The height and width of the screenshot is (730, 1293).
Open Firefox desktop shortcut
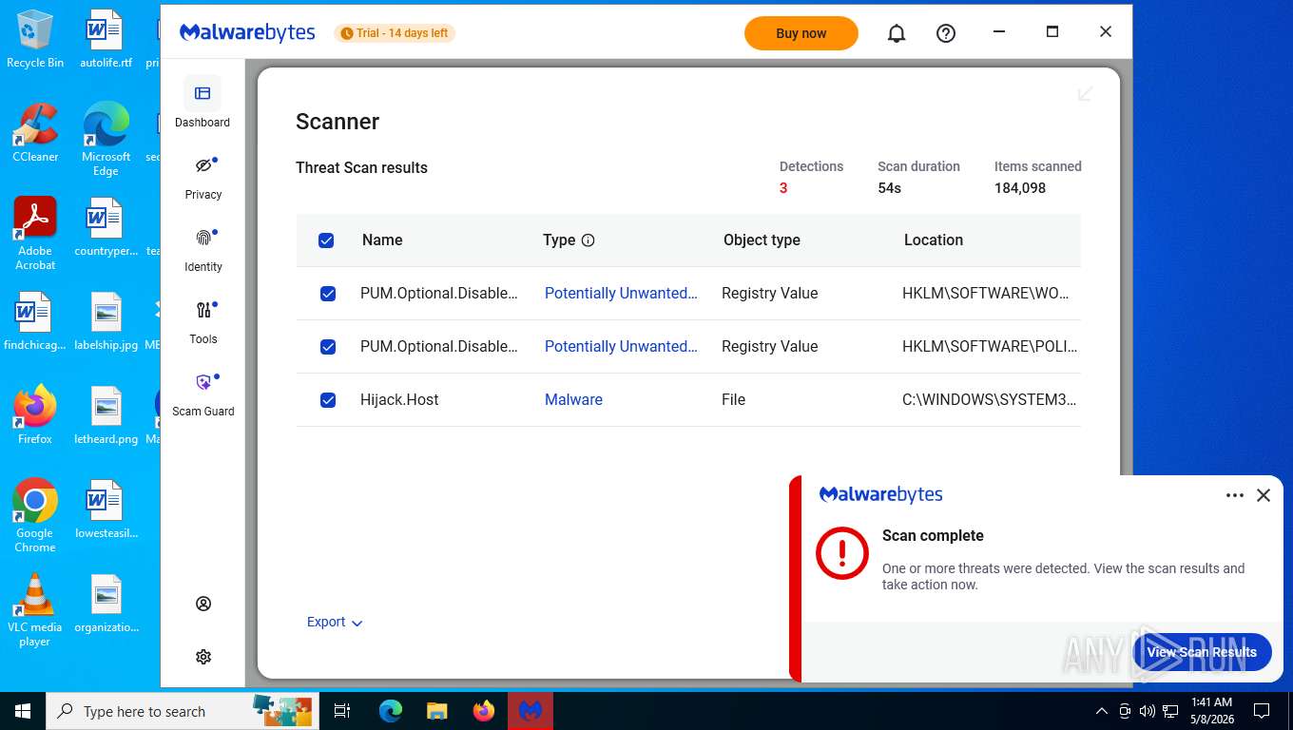click(35, 415)
